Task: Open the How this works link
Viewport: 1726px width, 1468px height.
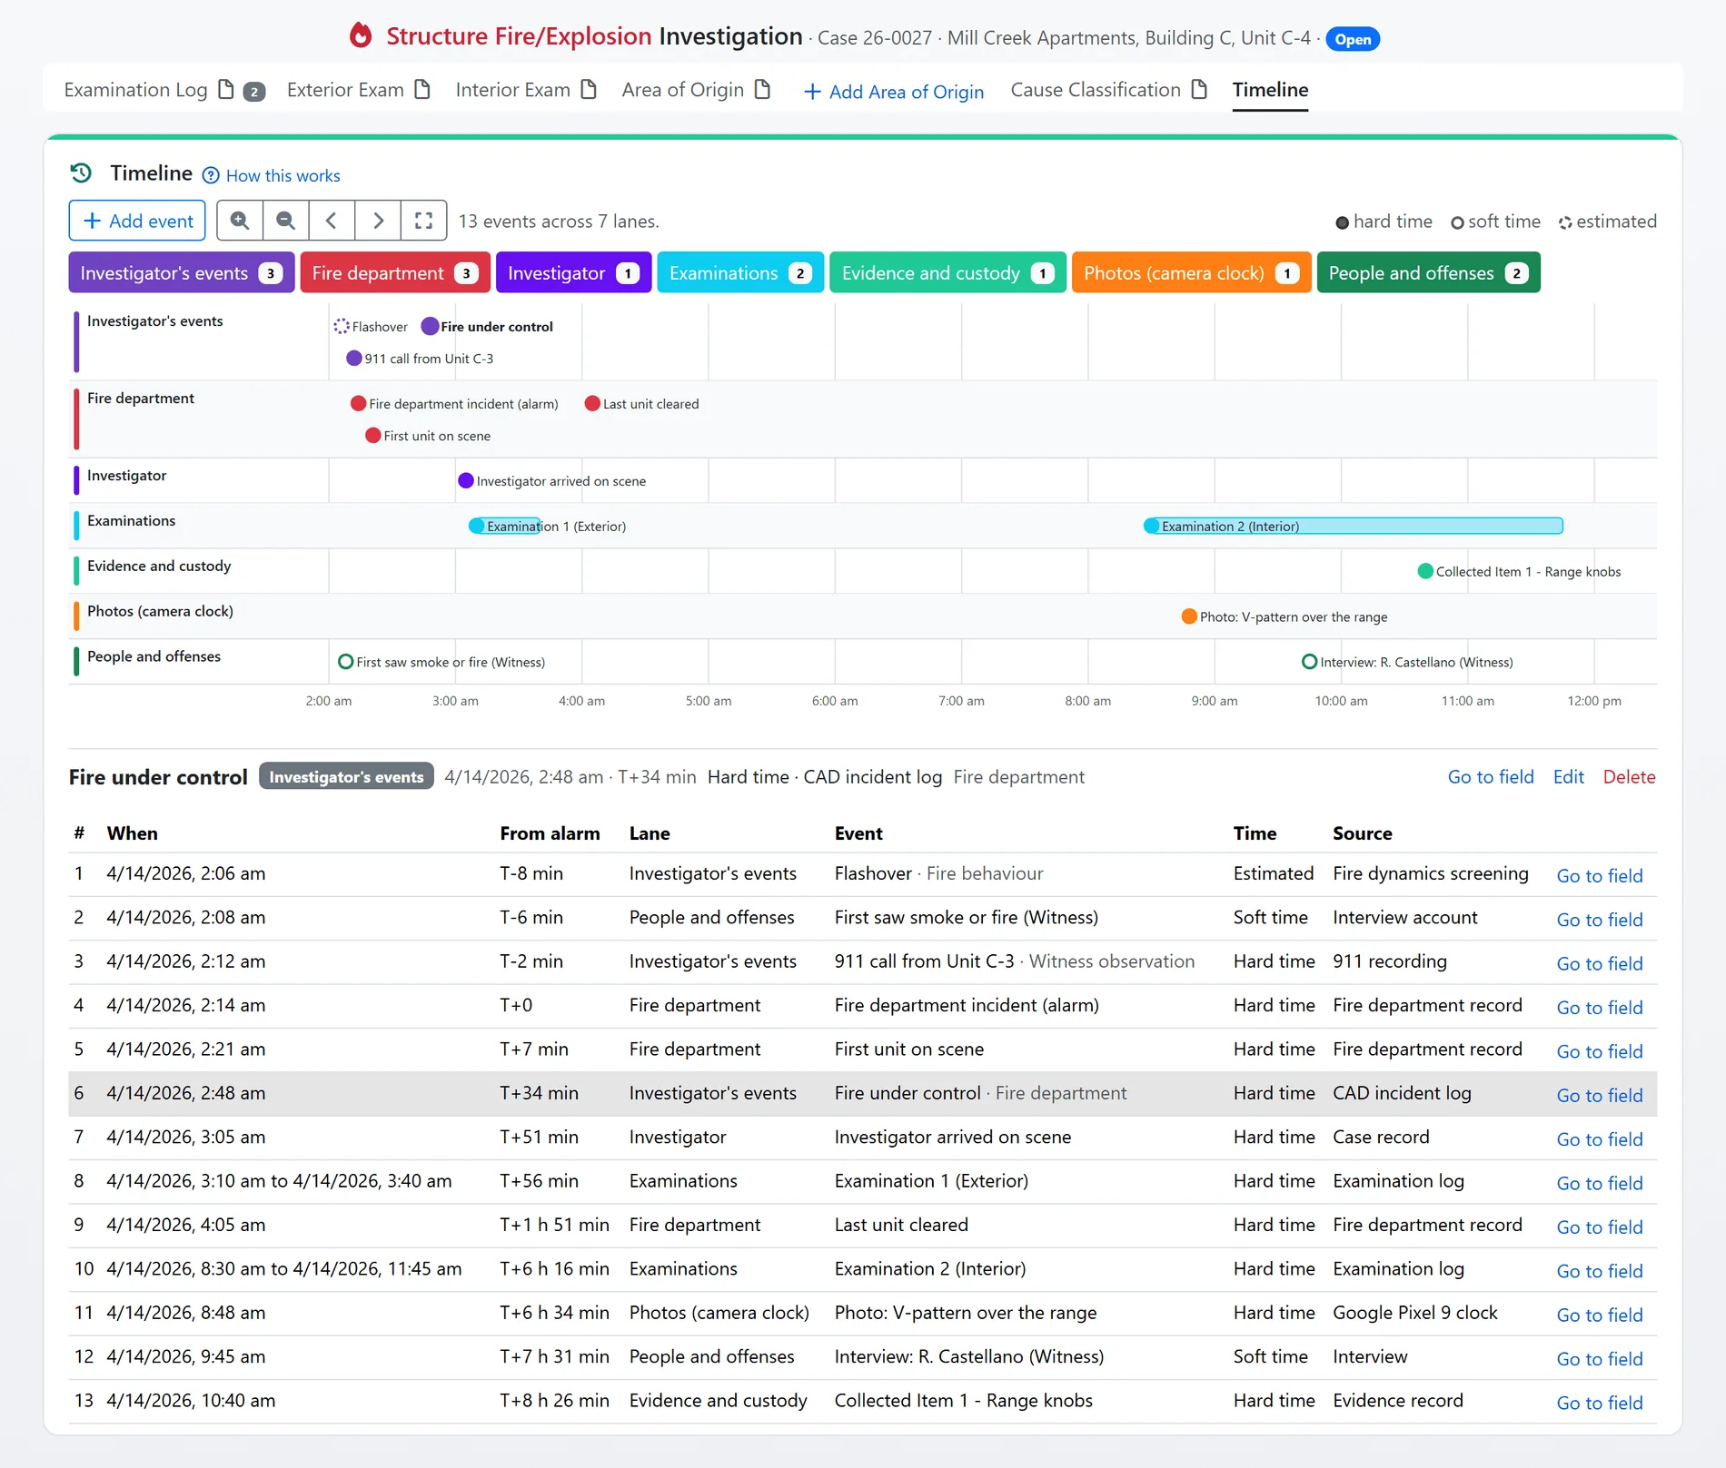Action: [283, 175]
